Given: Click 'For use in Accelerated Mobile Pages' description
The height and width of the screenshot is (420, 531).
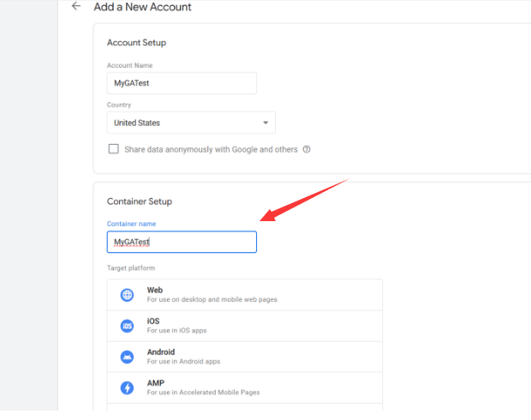Looking at the screenshot, I should coord(203,393).
